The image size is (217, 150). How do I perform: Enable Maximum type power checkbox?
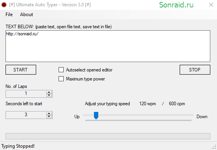61,79
